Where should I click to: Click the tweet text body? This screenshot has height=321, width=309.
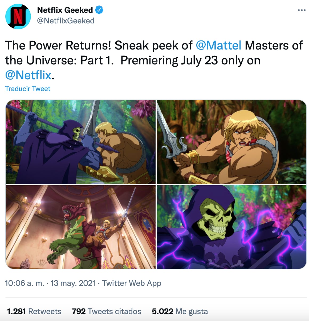click(x=154, y=60)
